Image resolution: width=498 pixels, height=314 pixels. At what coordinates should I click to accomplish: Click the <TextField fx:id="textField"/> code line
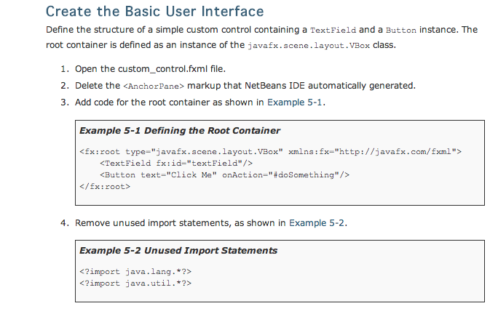175,163
